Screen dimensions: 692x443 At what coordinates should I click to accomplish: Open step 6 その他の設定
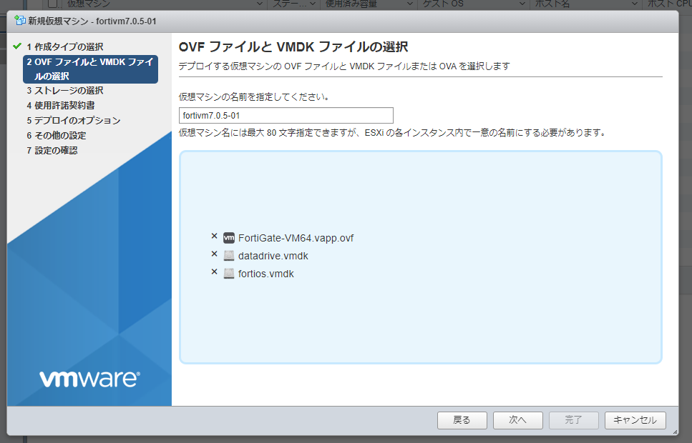(56, 135)
